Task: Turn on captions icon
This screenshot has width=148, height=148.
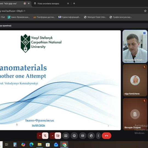Action: (x=83, y=136)
